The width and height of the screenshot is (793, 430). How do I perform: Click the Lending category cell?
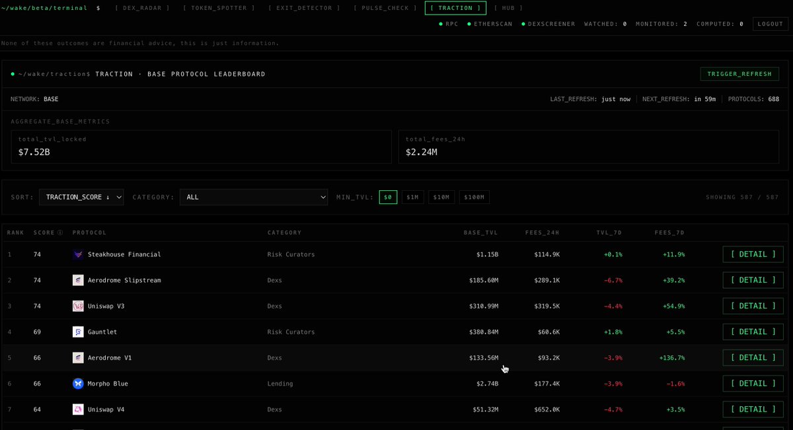click(280, 383)
